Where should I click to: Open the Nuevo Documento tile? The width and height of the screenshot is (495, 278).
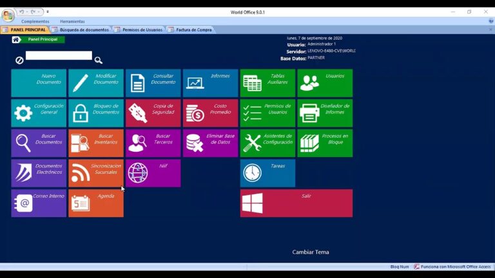[39, 83]
